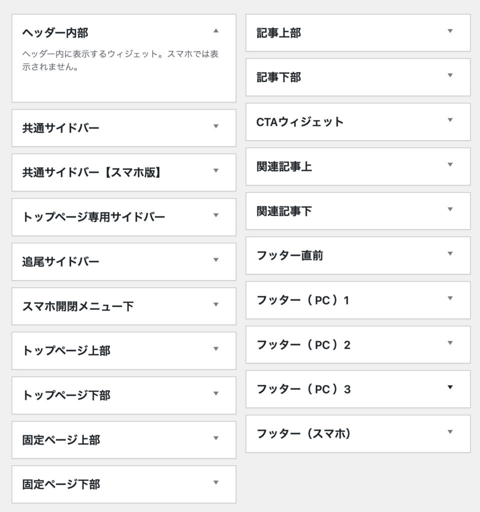The width and height of the screenshot is (480, 512).
Task: Expand the 追尾サイドバー arrow
Action: coord(216,260)
